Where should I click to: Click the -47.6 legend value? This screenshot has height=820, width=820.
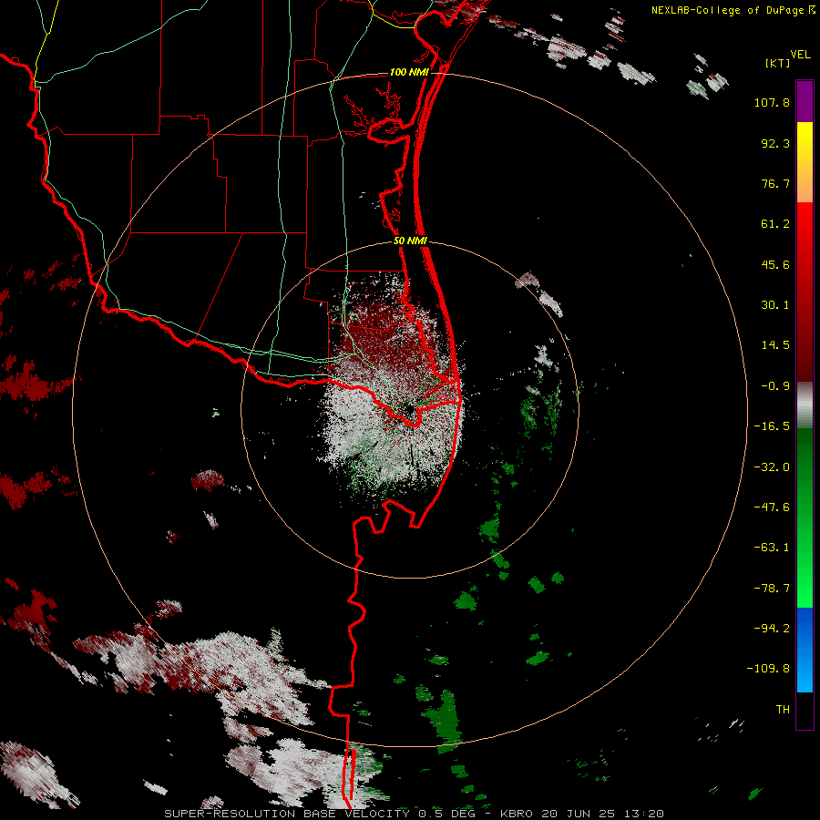pyautogui.click(x=772, y=507)
